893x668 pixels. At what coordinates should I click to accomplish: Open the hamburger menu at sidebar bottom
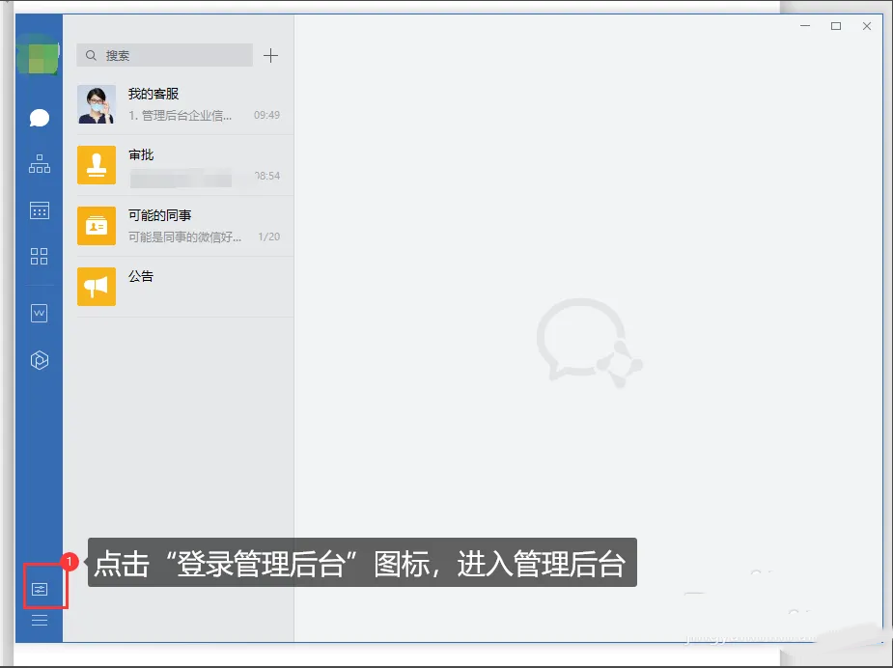(39, 620)
